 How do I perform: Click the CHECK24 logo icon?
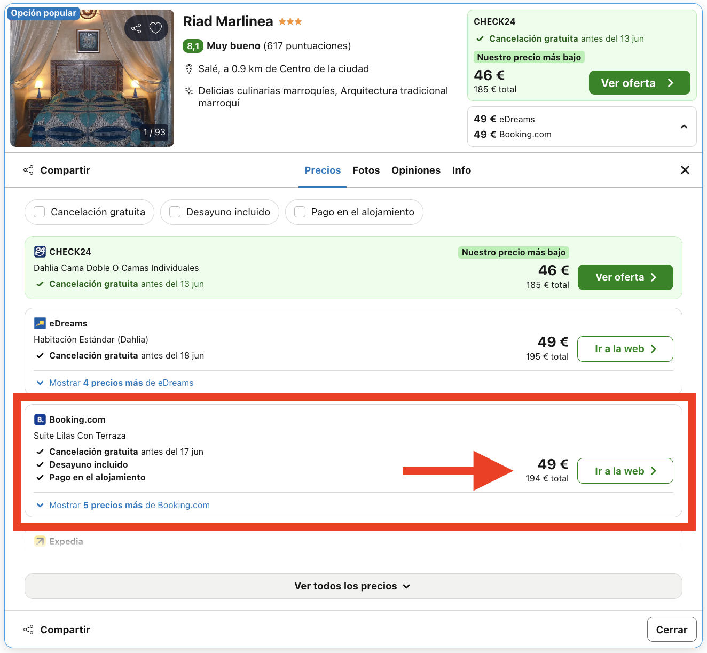[40, 252]
